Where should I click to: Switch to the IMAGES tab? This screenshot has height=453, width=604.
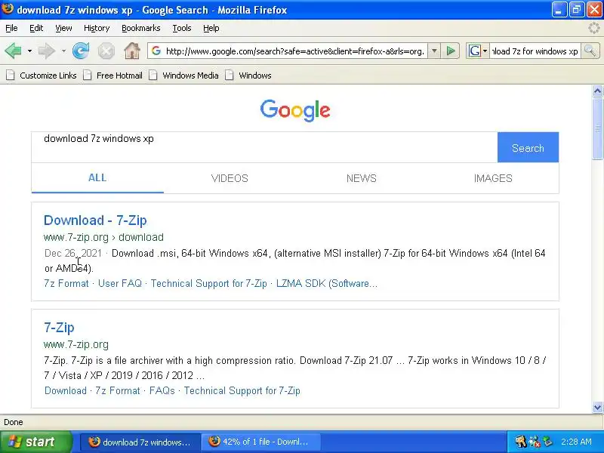[493, 178]
